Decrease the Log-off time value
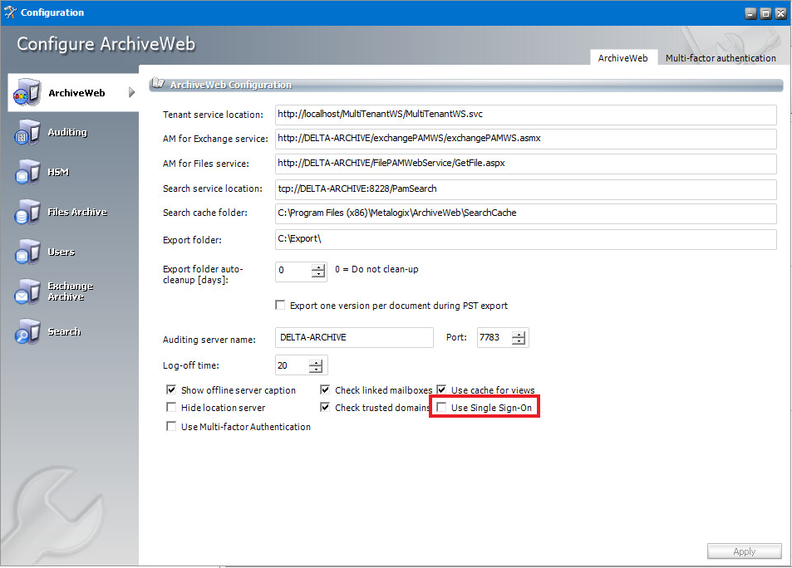 click(316, 370)
